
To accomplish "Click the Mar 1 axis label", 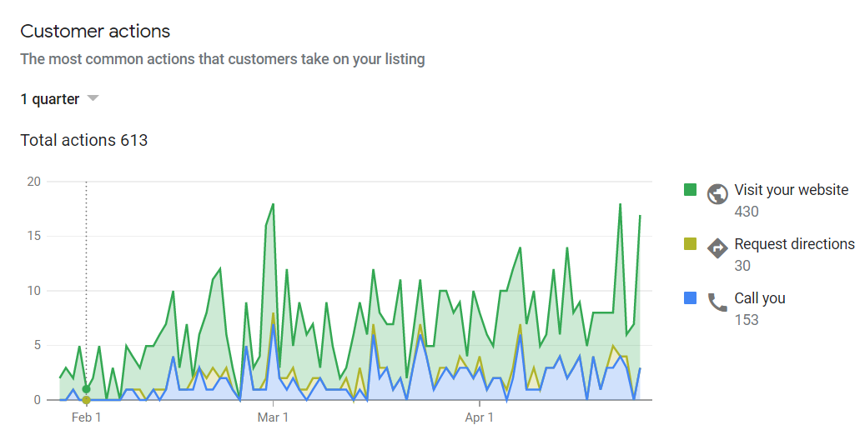I will 273,417.
